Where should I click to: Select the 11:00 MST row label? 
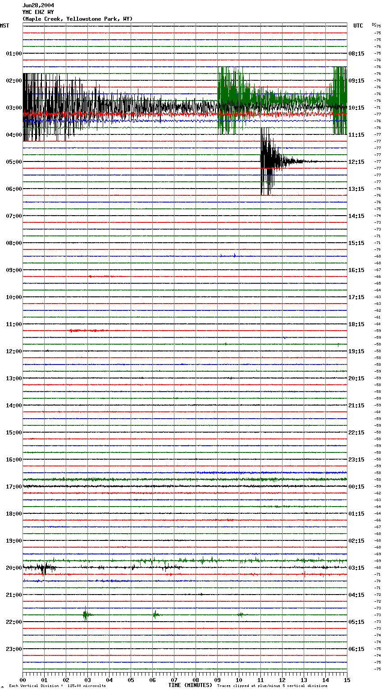point(14,324)
